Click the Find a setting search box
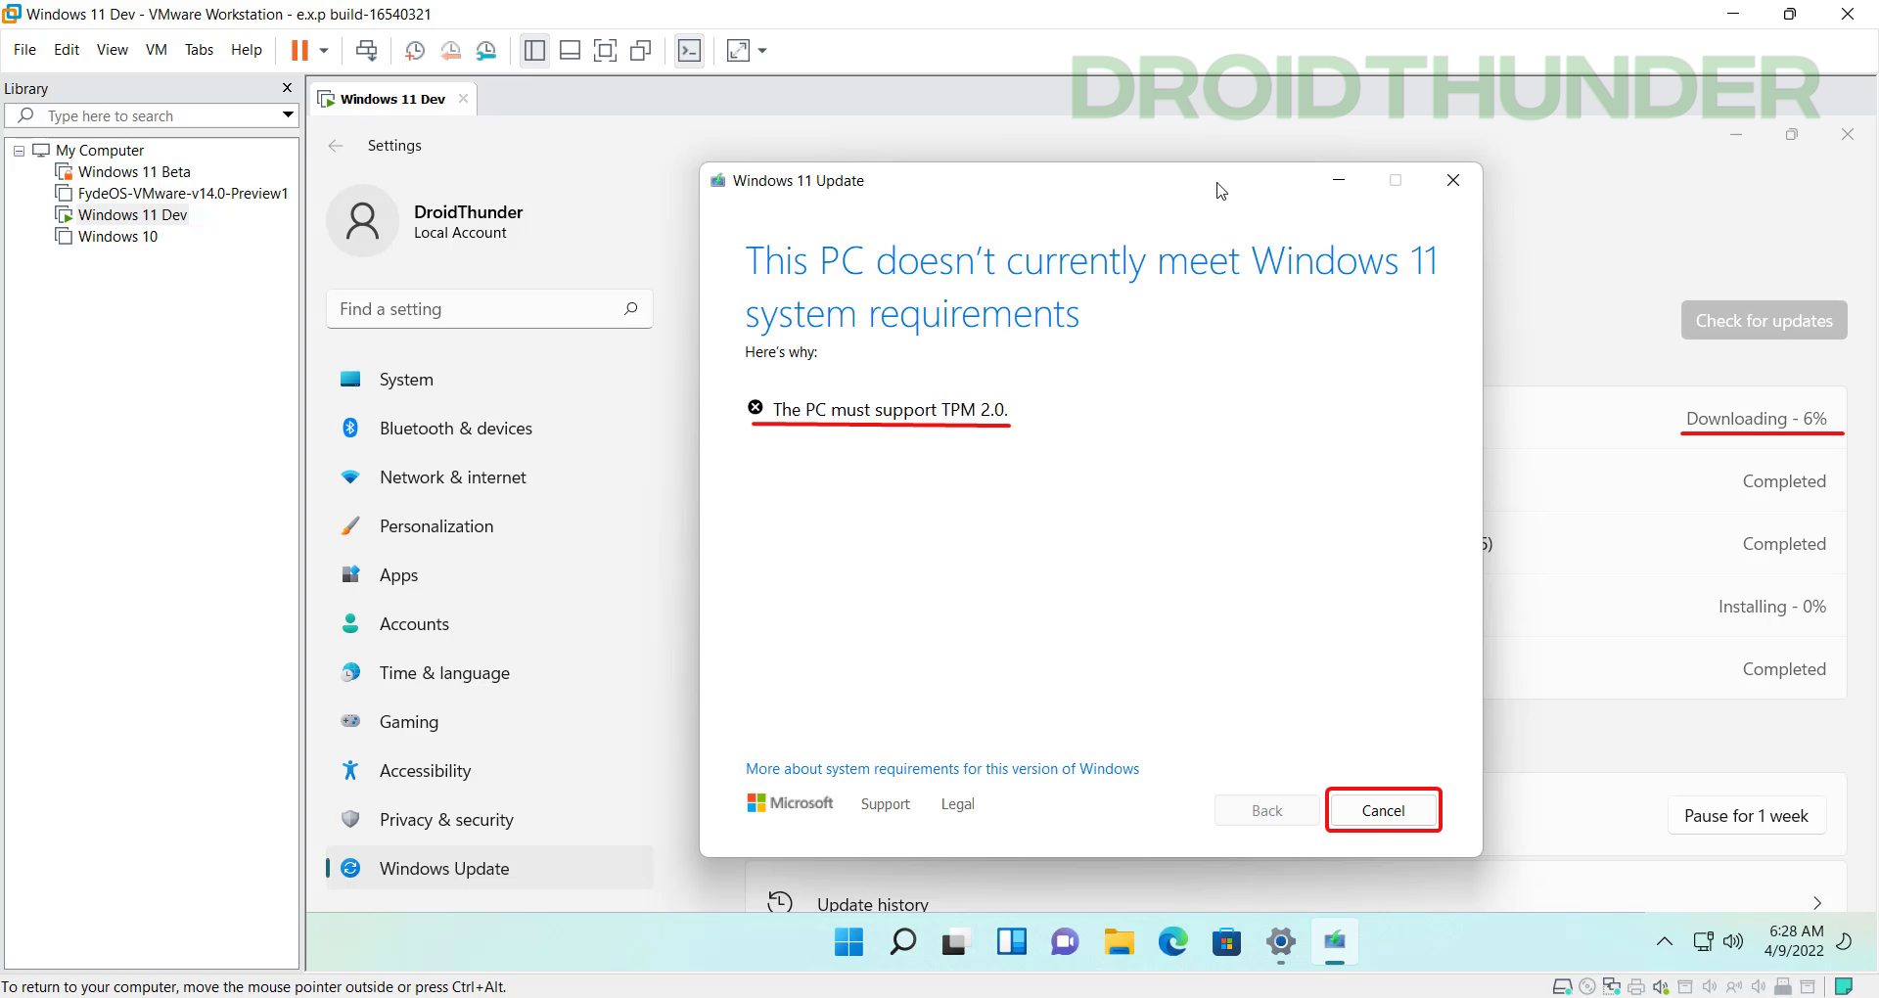The image size is (1879, 998). tap(489, 309)
